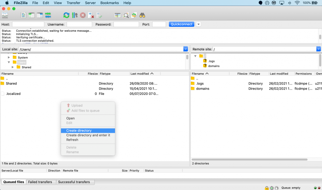
Task: Expand Local site path dropdown
Action: click(186, 49)
